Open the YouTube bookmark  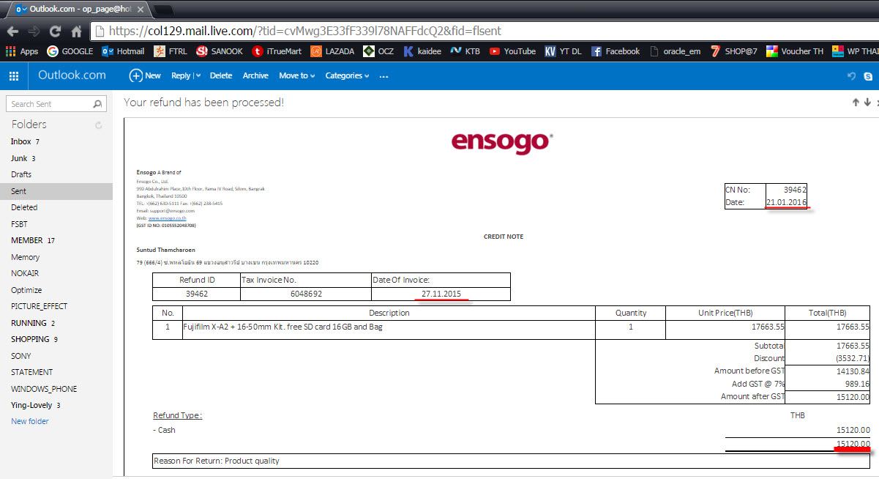512,51
